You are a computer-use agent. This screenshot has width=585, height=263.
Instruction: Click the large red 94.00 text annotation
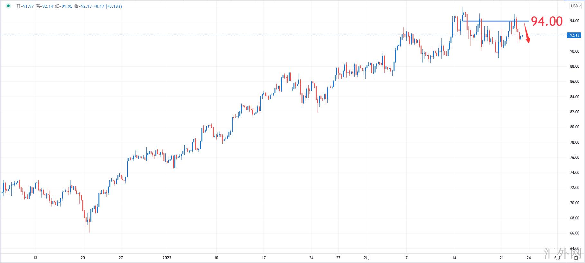tap(547, 21)
